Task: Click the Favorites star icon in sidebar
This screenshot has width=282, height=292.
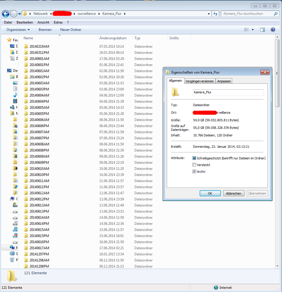Action: (9, 40)
